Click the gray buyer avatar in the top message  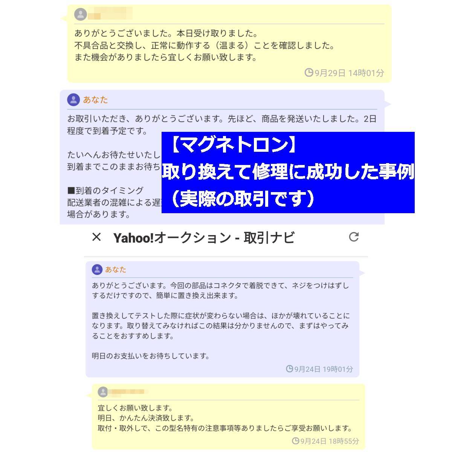click(x=80, y=15)
